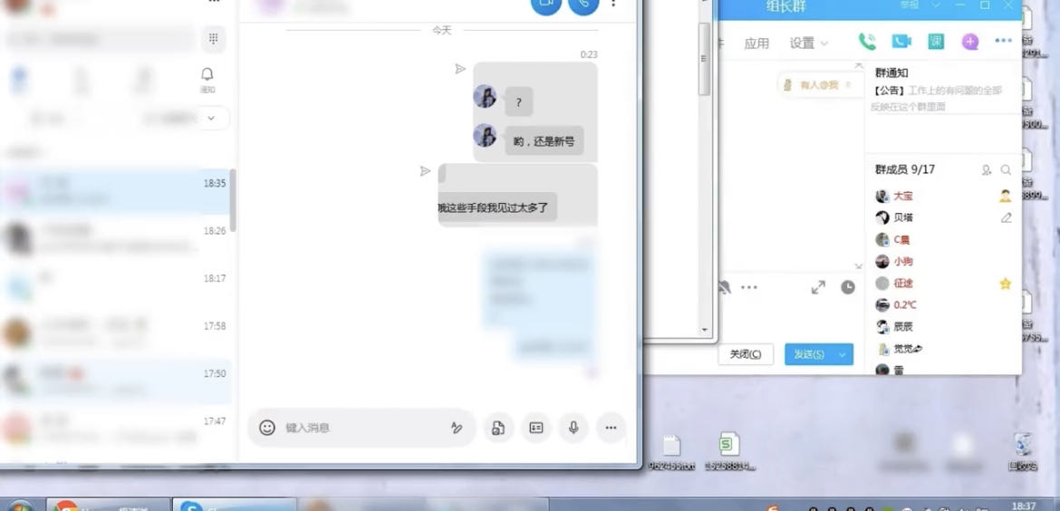1060x511 pixels.
Task: Click the sender avatar beside the "?" message
Action: tap(485, 97)
